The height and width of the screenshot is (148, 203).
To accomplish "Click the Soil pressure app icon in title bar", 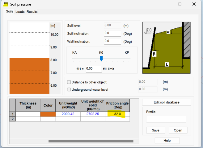I will (x=6, y=4).
